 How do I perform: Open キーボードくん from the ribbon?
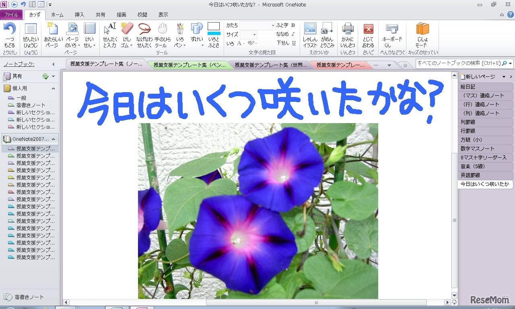click(392, 34)
